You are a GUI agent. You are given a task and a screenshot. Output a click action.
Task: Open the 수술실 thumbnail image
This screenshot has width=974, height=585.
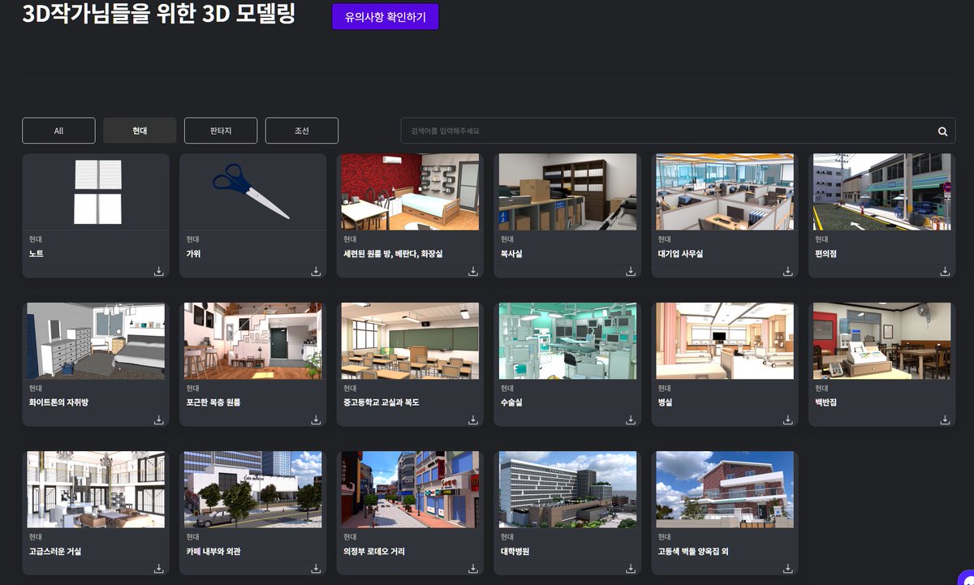point(567,341)
